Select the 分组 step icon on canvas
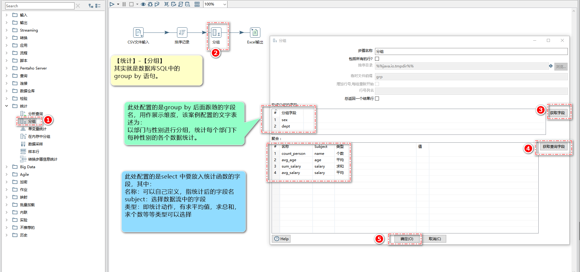Viewport: 580px width, 272px height. pyautogui.click(x=216, y=32)
